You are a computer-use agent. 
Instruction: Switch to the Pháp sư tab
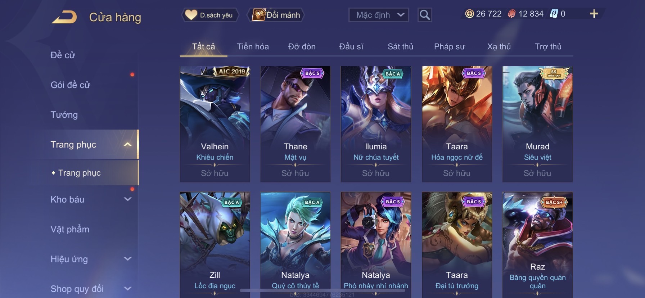coord(450,46)
